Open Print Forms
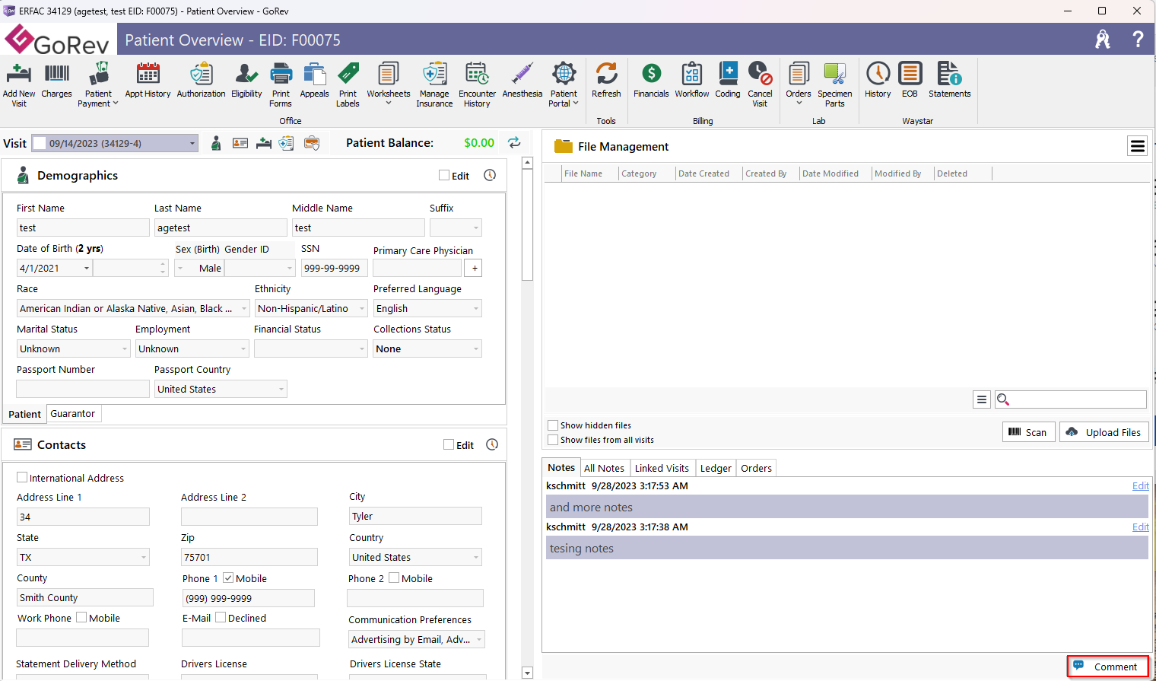Viewport: 1156px width, 681px height. [281, 84]
